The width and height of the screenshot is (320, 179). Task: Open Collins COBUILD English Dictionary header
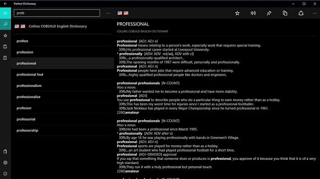58,26
